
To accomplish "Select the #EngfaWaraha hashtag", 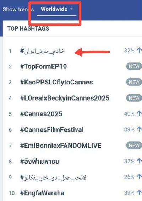I will click(42, 193).
